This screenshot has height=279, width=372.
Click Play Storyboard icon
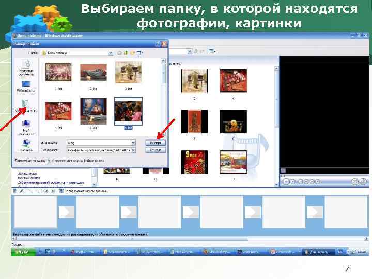pos(53,191)
